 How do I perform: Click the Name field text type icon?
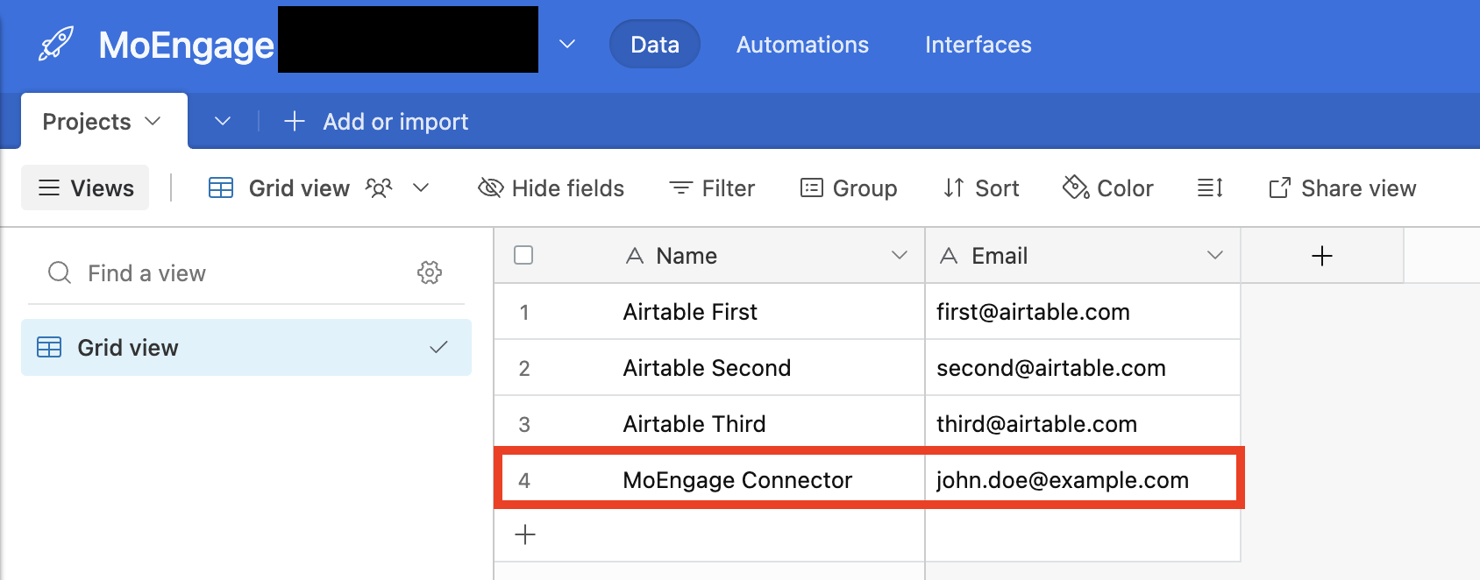pos(635,256)
